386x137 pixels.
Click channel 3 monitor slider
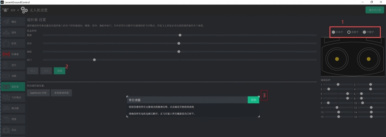pyautogui.click(x=329, y=89)
